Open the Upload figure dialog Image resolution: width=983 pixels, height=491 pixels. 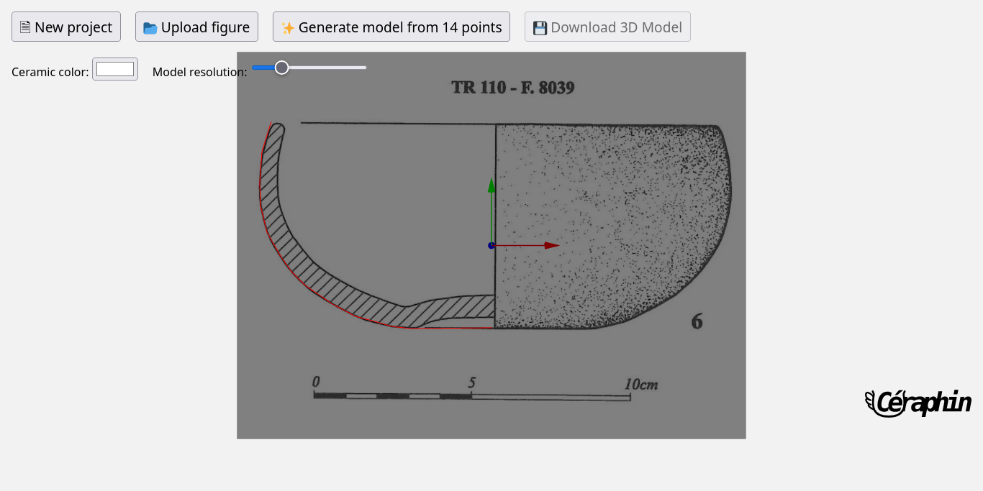(196, 27)
